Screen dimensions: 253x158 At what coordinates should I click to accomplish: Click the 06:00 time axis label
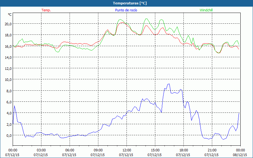[x=70, y=150]
